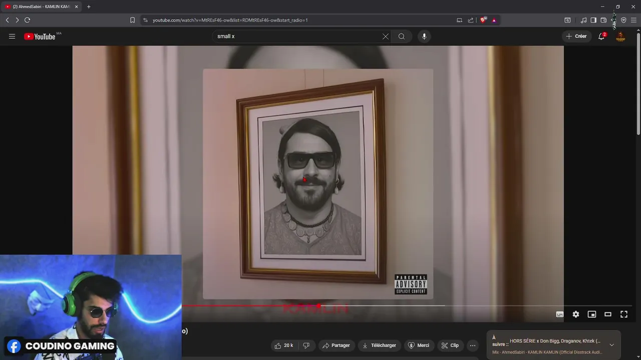Go forward with browser forward arrow

17,20
